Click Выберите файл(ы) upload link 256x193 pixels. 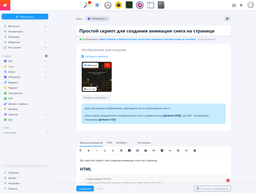click(95, 56)
